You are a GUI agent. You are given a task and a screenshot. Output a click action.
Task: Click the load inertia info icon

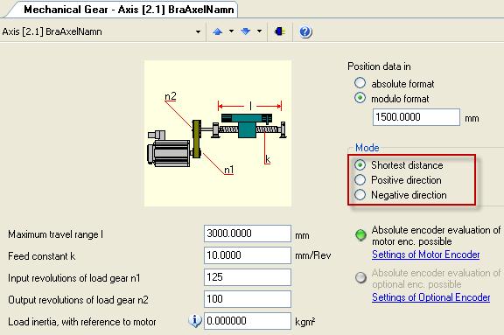click(195, 320)
